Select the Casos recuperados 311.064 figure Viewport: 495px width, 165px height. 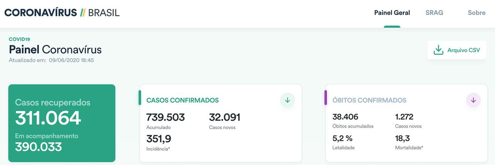[x=48, y=118]
